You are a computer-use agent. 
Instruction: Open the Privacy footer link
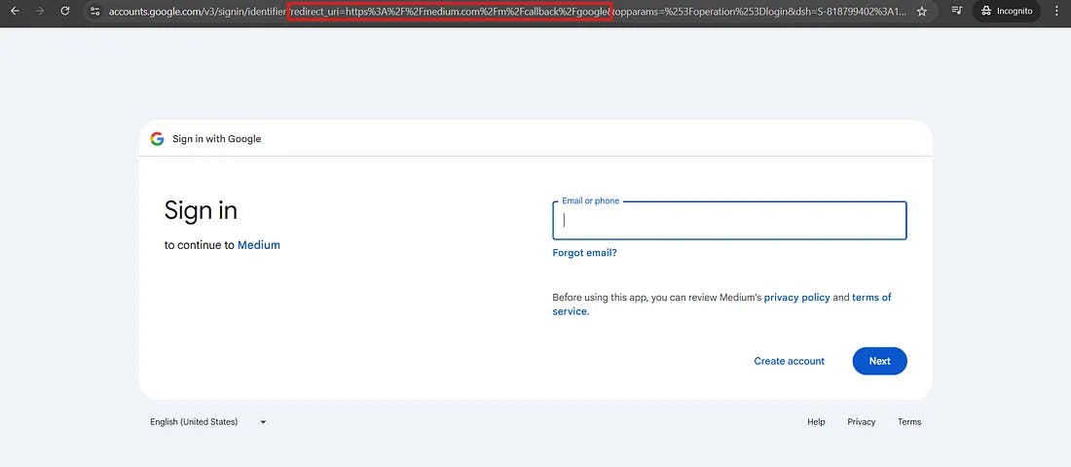[x=862, y=422]
